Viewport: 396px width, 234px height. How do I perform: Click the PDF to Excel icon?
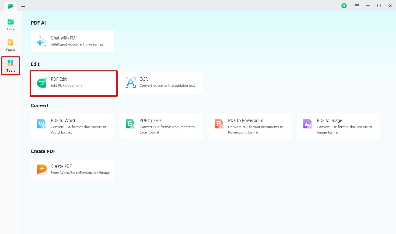(x=130, y=124)
